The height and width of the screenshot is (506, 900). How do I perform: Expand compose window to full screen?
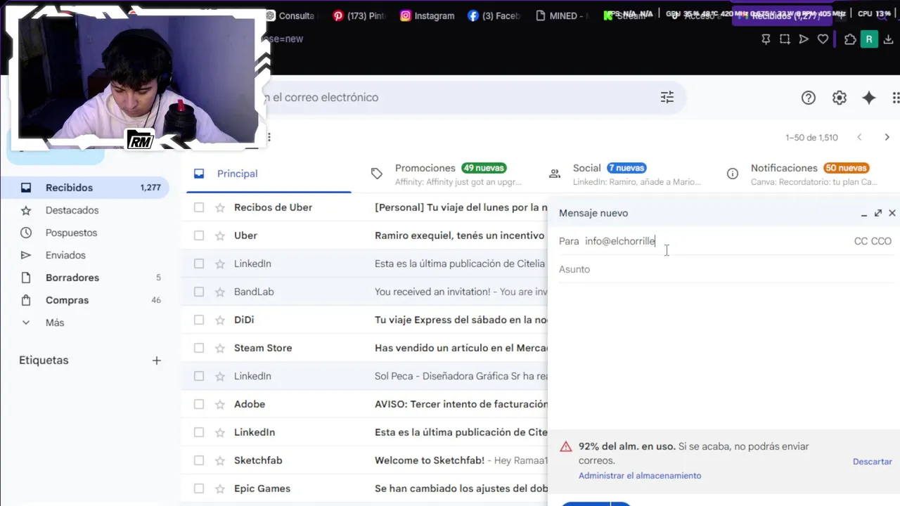click(878, 213)
